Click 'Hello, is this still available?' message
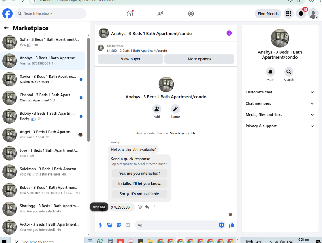The image size is (322, 243). click(133, 149)
